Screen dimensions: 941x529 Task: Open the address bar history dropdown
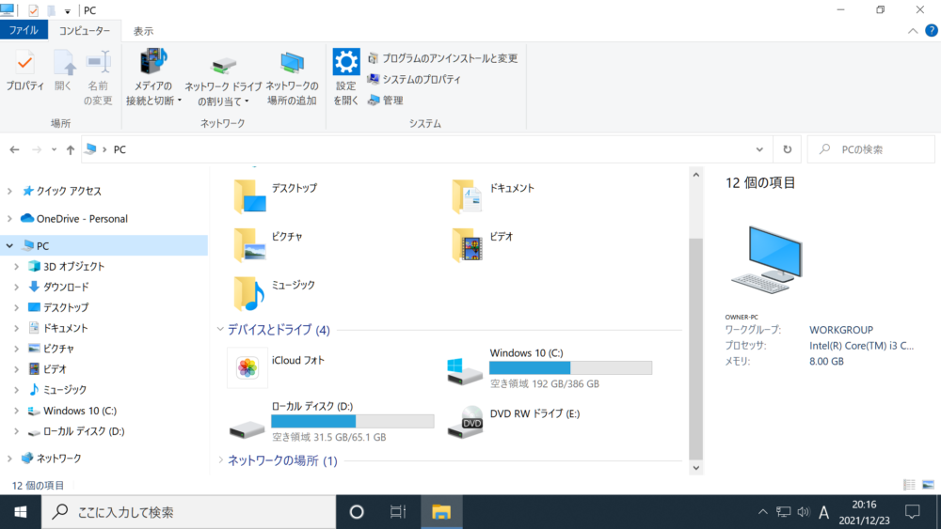point(759,149)
